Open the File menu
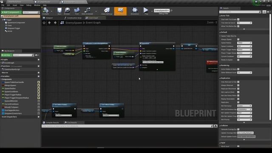 pos(3,5)
